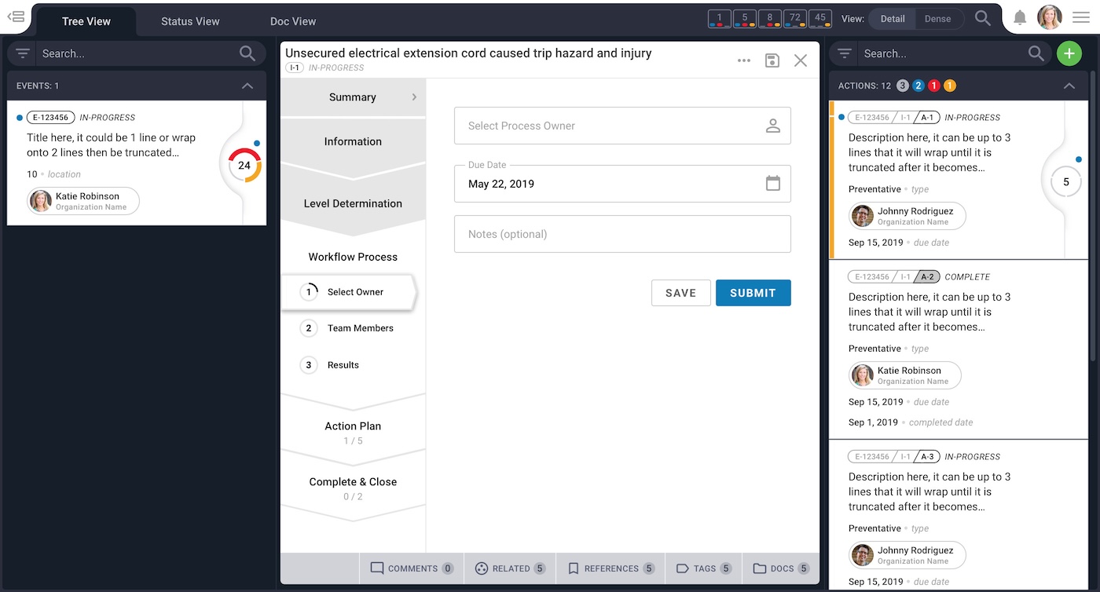Switch to the Status View tab
This screenshot has height=592, width=1100.
pos(190,21)
